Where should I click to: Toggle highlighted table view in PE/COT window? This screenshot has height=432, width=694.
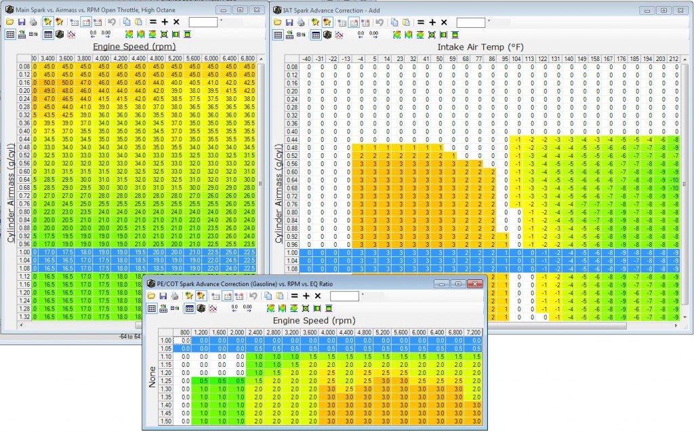(190, 308)
